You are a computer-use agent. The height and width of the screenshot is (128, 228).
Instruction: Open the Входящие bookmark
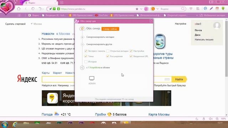click(54, 15)
